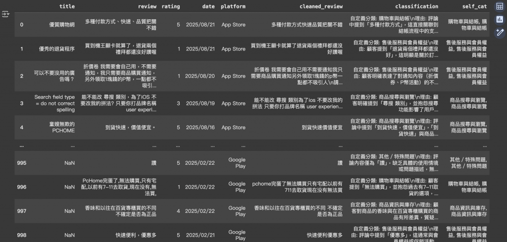Click row index 998
Viewport: 507px width, 242px height.
[x=22, y=235]
